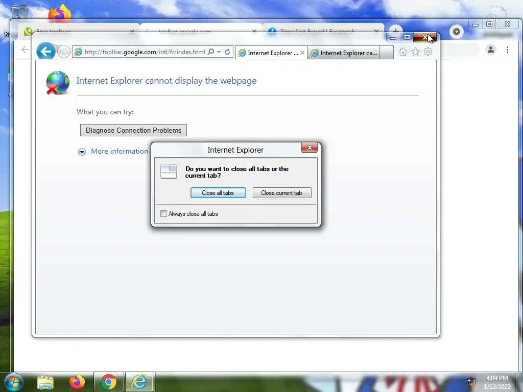Open File Explorer from taskbar
Viewport: 523px width, 392px height.
click(45, 382)
